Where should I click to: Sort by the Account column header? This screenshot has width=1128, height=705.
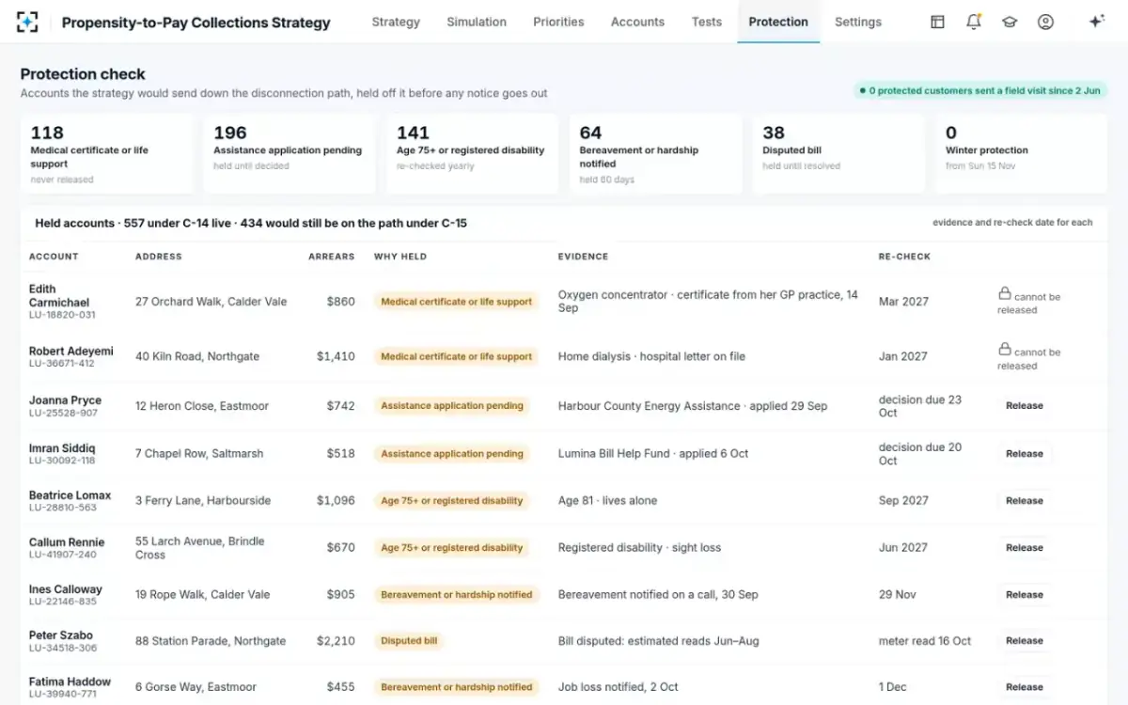(54, 257)
